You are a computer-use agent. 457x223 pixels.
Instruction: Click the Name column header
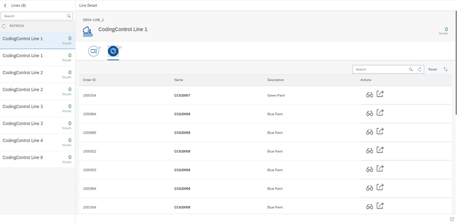click(179, 80)
